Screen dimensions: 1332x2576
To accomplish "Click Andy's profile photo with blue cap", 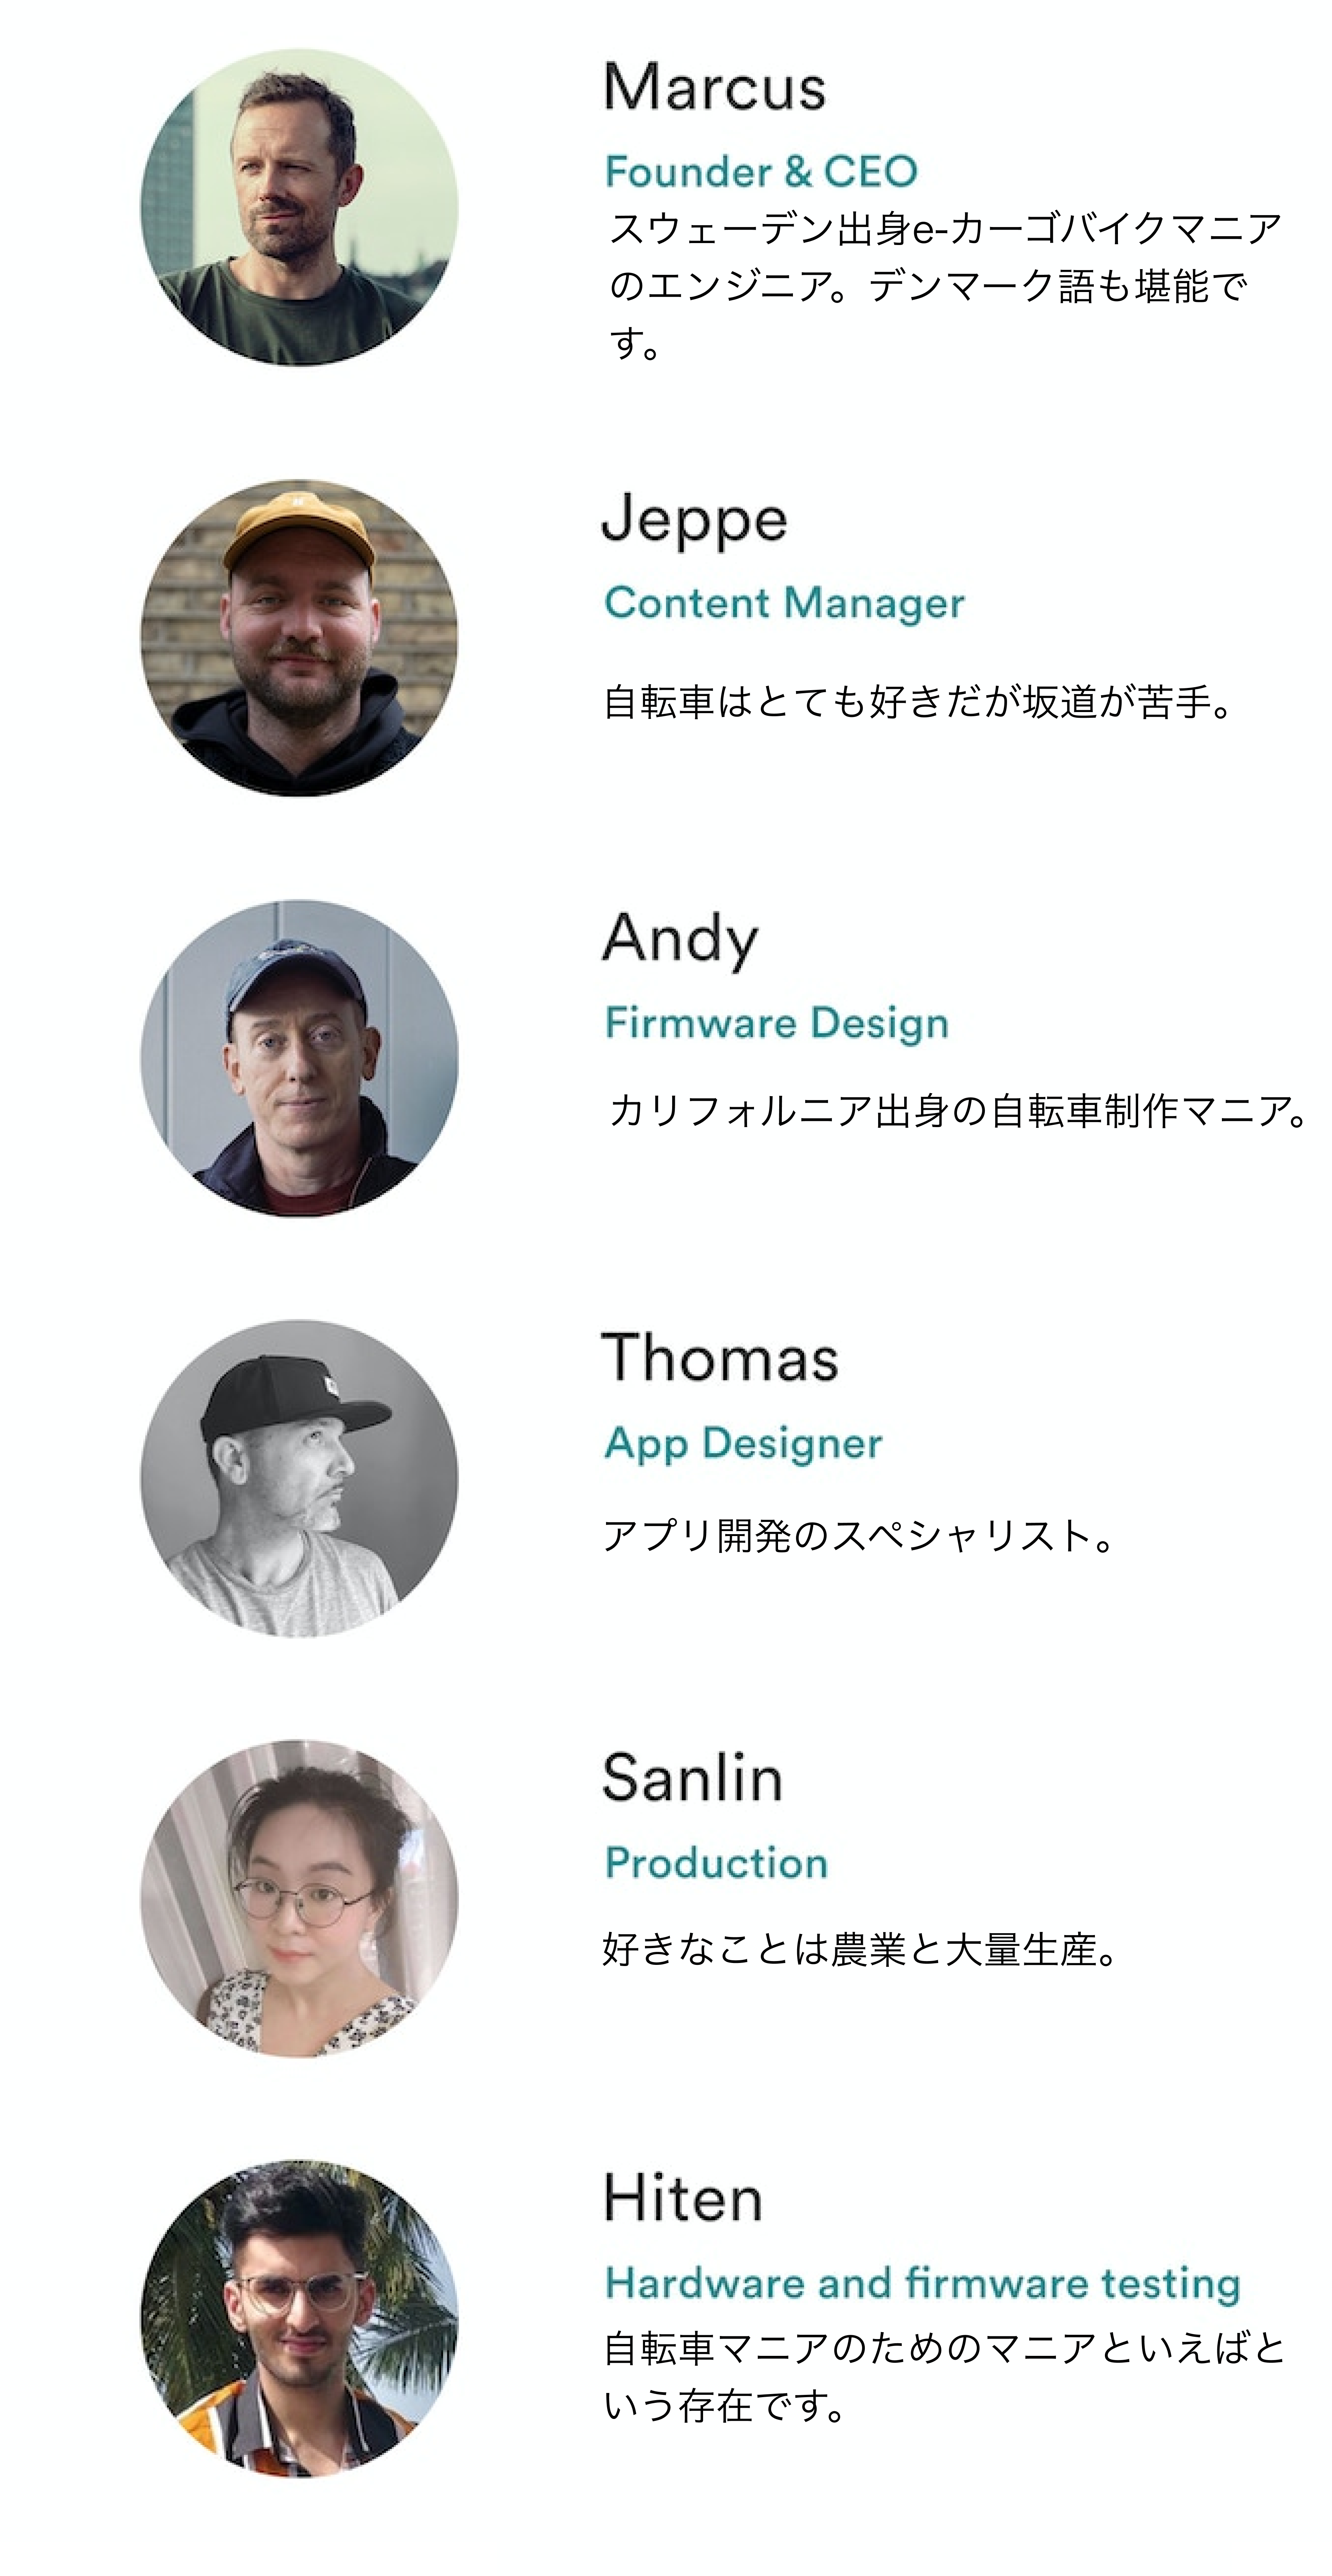I will pos(299,1058).
